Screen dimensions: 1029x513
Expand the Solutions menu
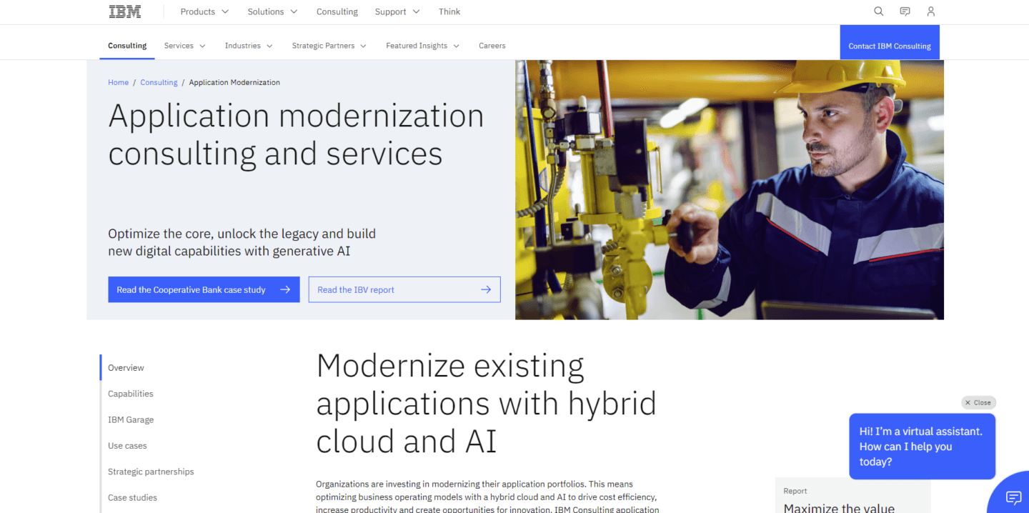point(272,11)
